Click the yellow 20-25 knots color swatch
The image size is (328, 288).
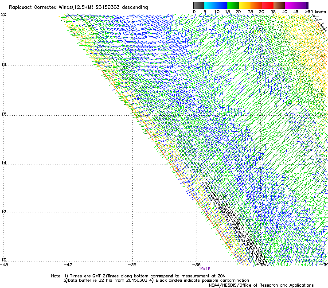click(x=245, y=5)
